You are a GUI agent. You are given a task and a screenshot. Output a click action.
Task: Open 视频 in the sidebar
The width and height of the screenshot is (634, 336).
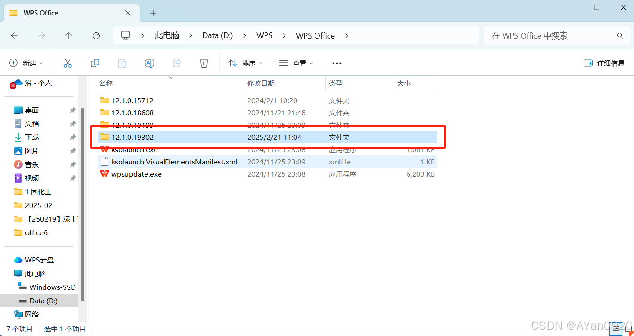(x=32, y=178)
